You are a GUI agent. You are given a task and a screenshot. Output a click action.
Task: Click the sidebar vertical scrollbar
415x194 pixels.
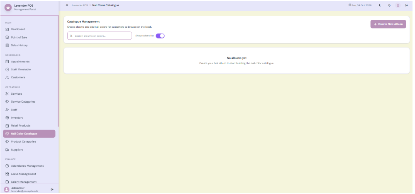click(x=58, y=71)
